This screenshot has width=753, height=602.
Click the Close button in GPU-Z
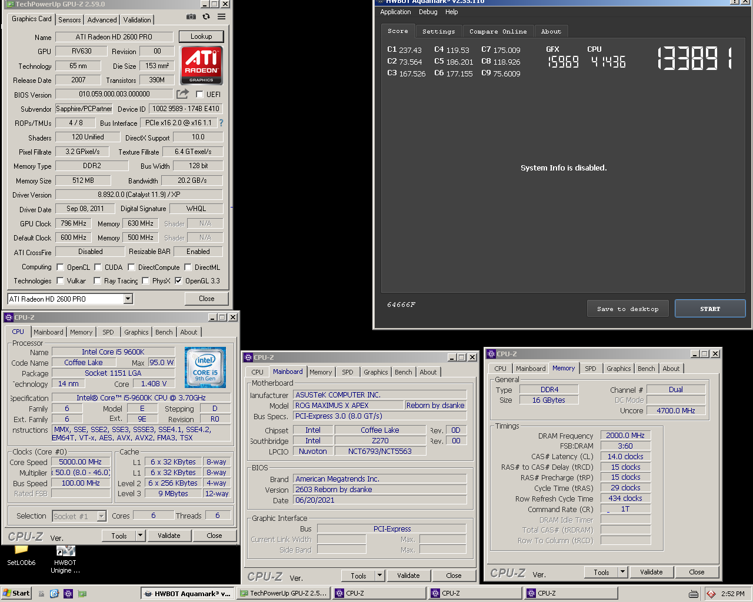(x=206, y=299)
